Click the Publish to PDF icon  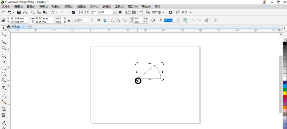pos(93,12)
